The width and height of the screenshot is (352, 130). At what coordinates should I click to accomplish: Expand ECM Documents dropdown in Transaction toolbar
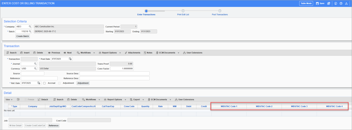[x=179, y=53]
